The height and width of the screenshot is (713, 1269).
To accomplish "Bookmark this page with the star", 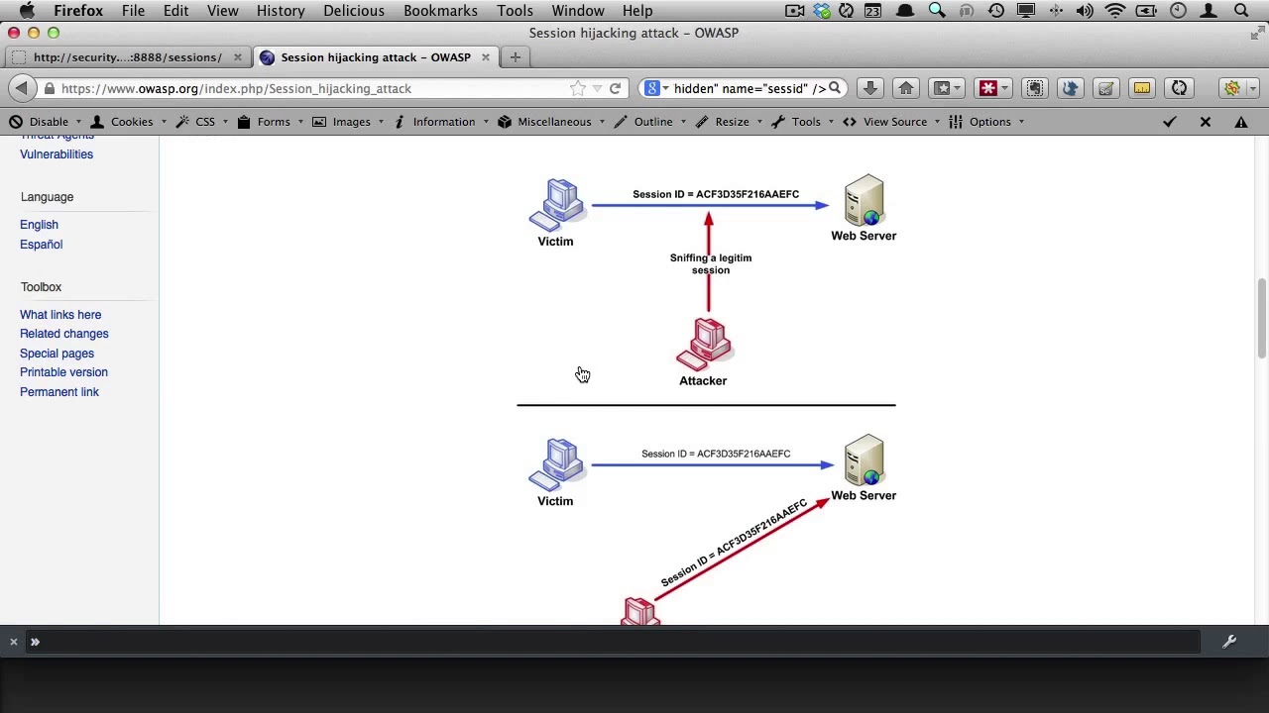I will [x=577, y=88].
